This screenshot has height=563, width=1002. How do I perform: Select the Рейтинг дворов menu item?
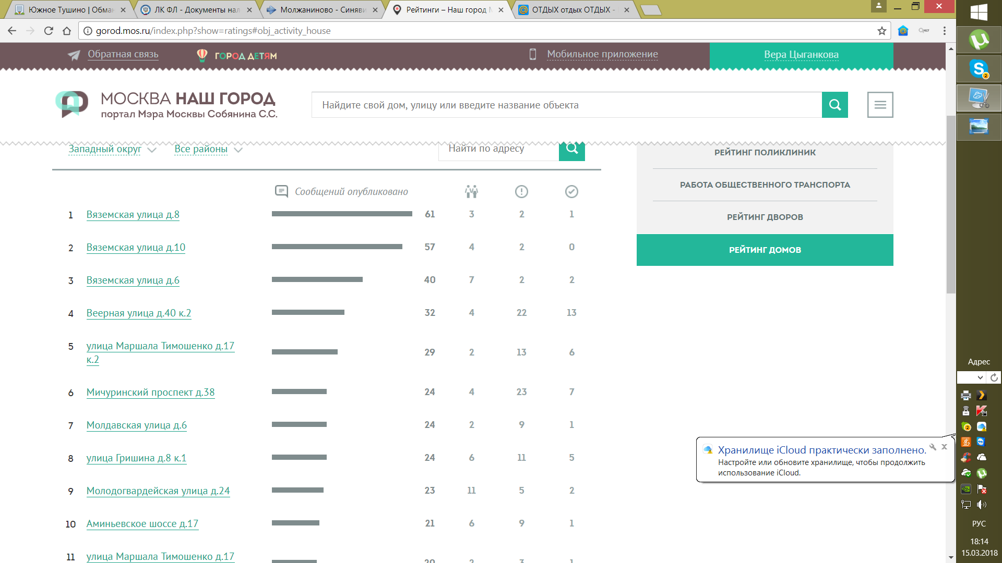coord(765,217)
